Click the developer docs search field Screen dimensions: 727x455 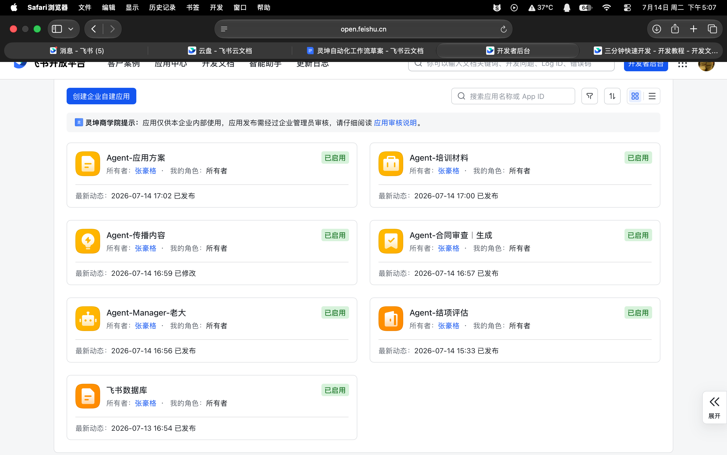coord(511,66)
